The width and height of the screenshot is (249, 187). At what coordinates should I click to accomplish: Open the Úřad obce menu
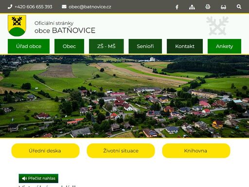pos(29,46)
